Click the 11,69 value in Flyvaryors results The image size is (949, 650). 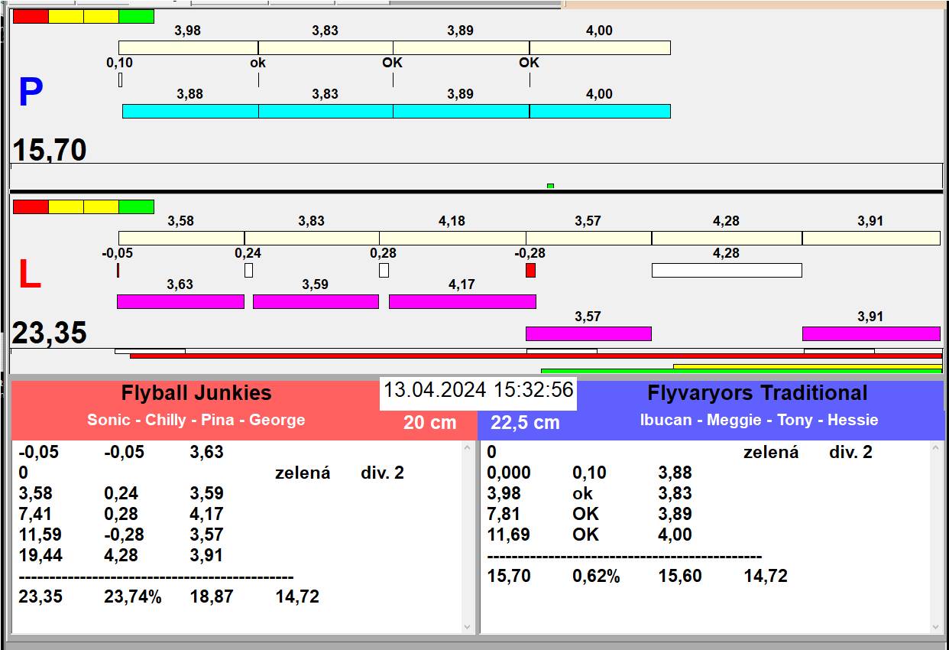[509, 535]
